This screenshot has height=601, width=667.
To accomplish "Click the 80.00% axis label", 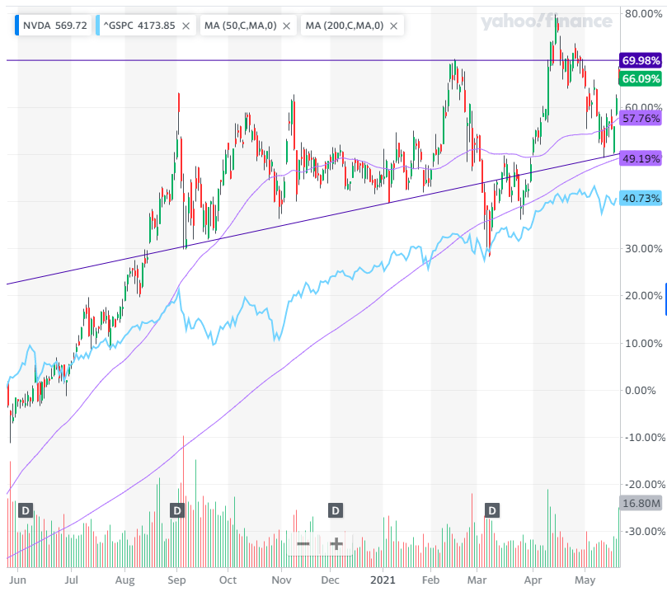I will [643, 14].
